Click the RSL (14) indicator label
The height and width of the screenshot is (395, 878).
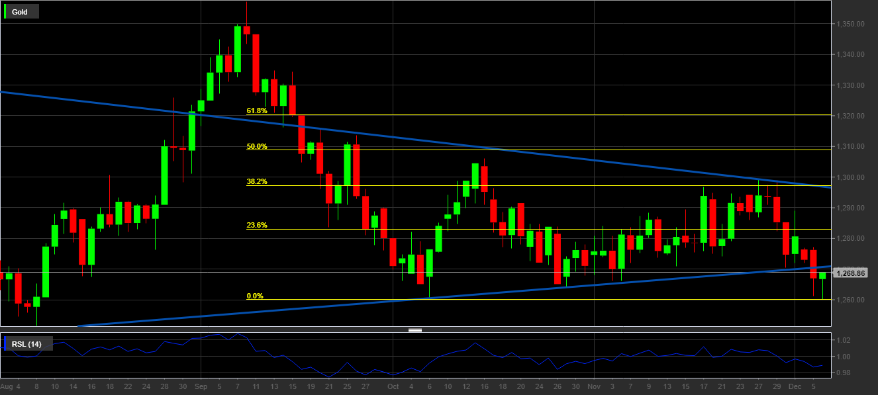click(26, 344)
